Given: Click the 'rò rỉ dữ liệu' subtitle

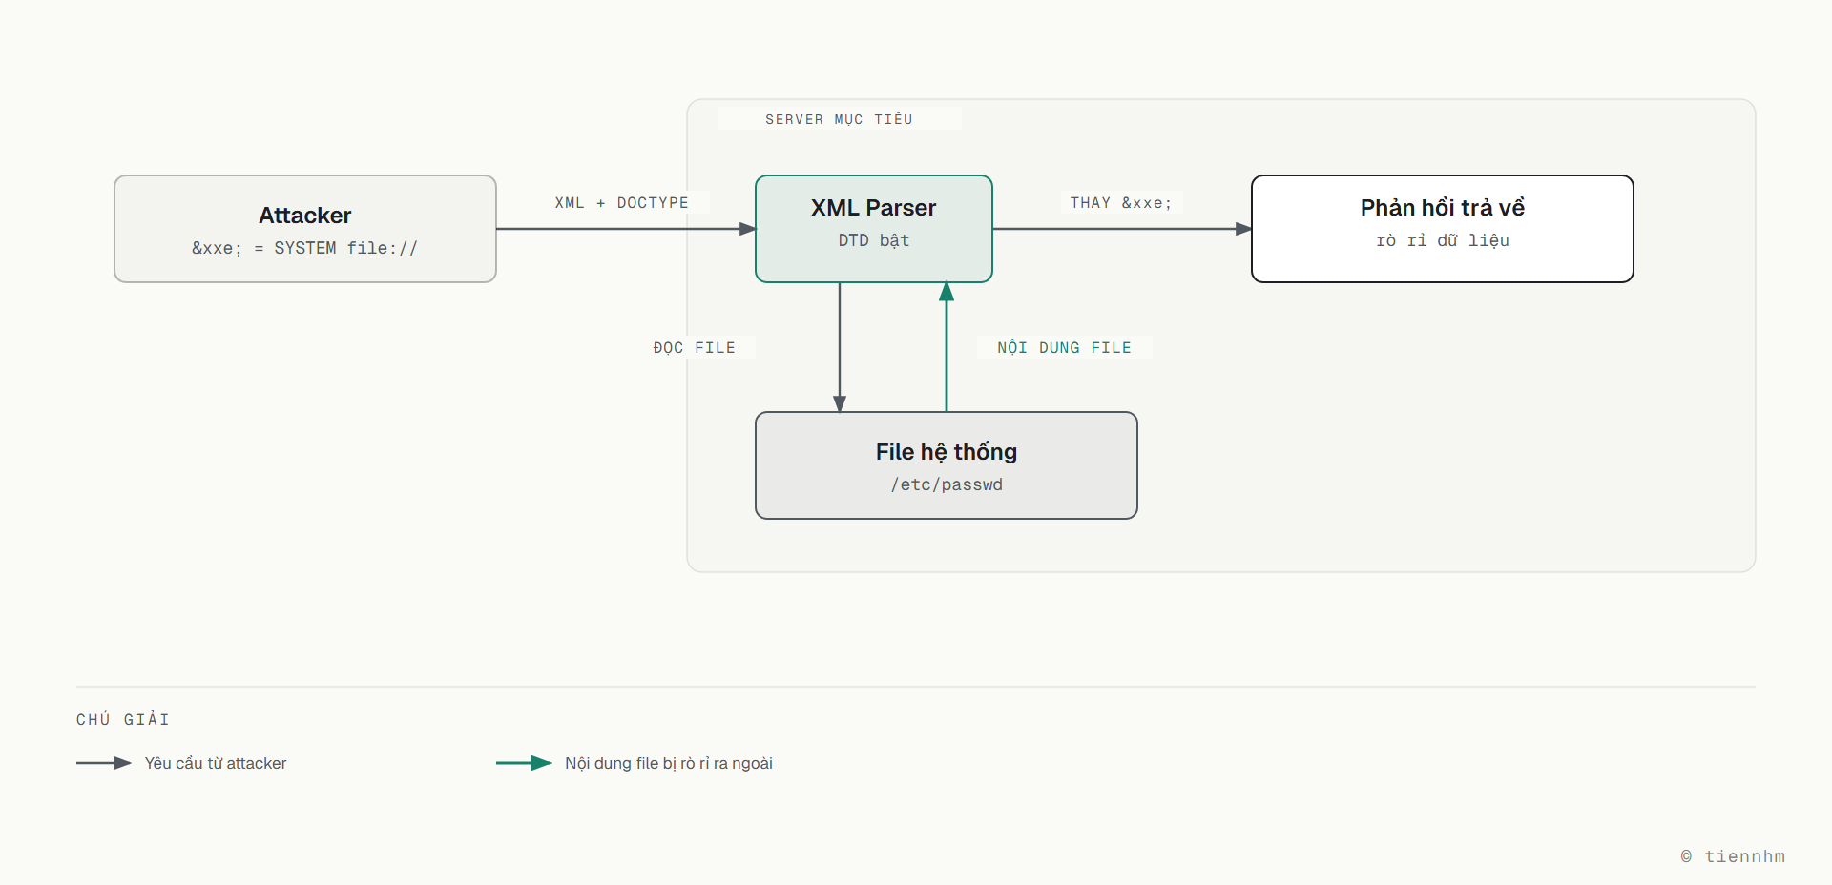Looking at the screenshot, I should click(1443, 240).
